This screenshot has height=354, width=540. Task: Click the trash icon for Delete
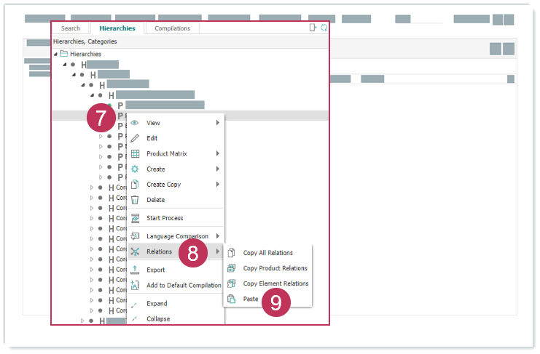point(135,200)
